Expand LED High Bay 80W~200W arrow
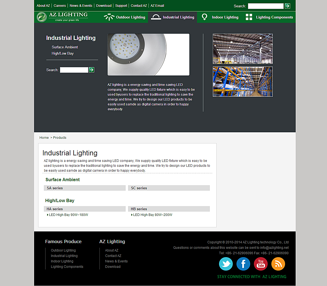The image size is (327, 286). [x=132, y=215]
